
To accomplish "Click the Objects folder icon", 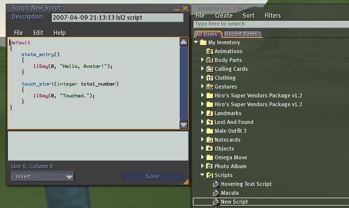I will pos(210,149).
